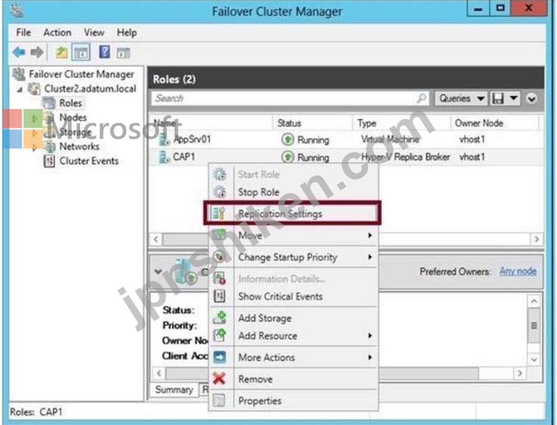Select Cluster Events in the tree

tap(89, 161)
